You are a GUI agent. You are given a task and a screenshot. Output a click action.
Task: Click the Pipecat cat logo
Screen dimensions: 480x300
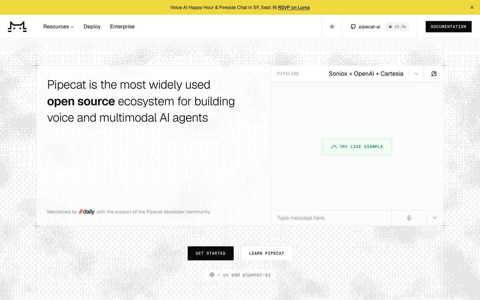(17, 27)
